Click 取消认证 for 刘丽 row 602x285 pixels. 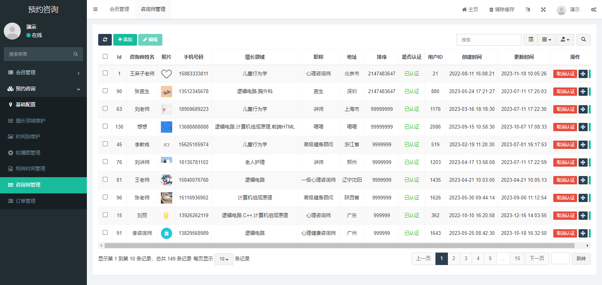point(565,216)
